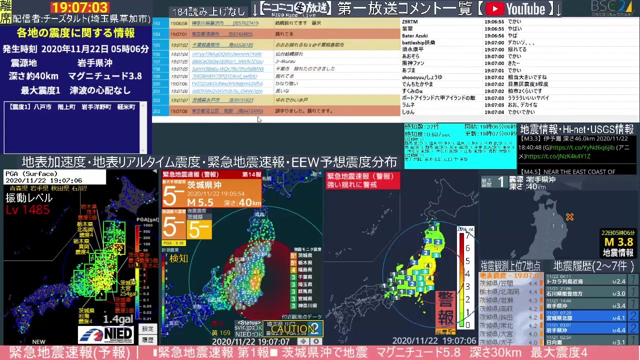Open the user ID link in row 196
640x360 pixels.
pyautogui.click(x=226, y=54)
